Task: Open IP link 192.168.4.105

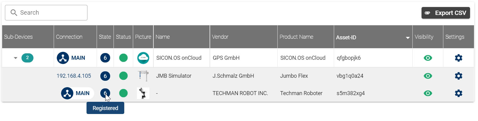Action: pyautogui.click(x=74, y=76)
